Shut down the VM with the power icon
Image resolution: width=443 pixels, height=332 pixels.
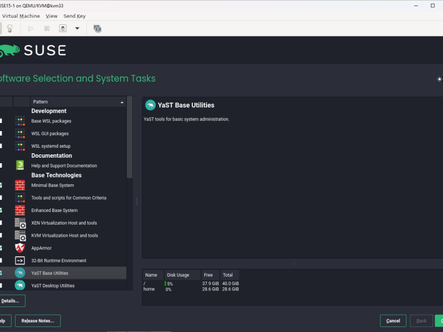63,28
